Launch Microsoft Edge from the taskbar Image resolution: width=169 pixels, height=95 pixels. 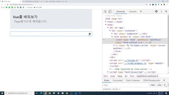[x=41, y=93]
